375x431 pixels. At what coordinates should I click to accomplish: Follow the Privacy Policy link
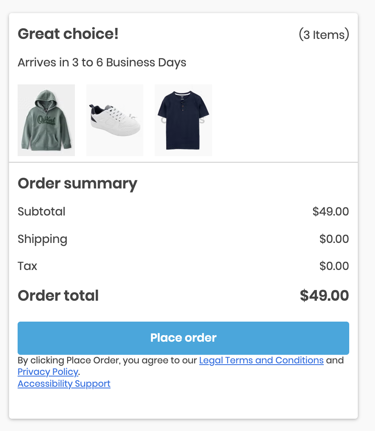[47, 372]
